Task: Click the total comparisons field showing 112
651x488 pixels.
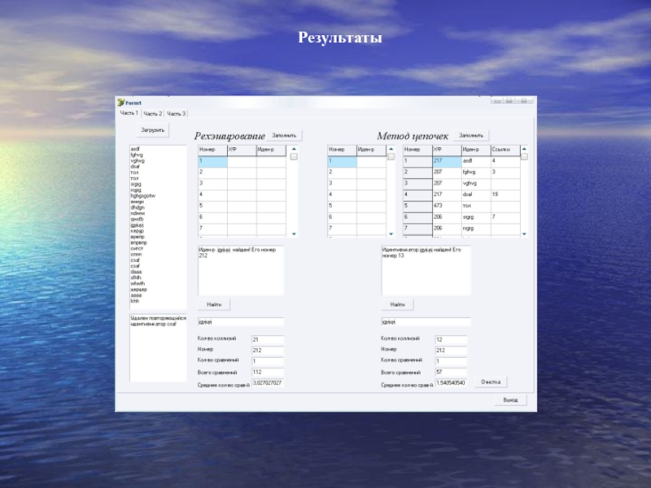Action: [x=268, y=373]
